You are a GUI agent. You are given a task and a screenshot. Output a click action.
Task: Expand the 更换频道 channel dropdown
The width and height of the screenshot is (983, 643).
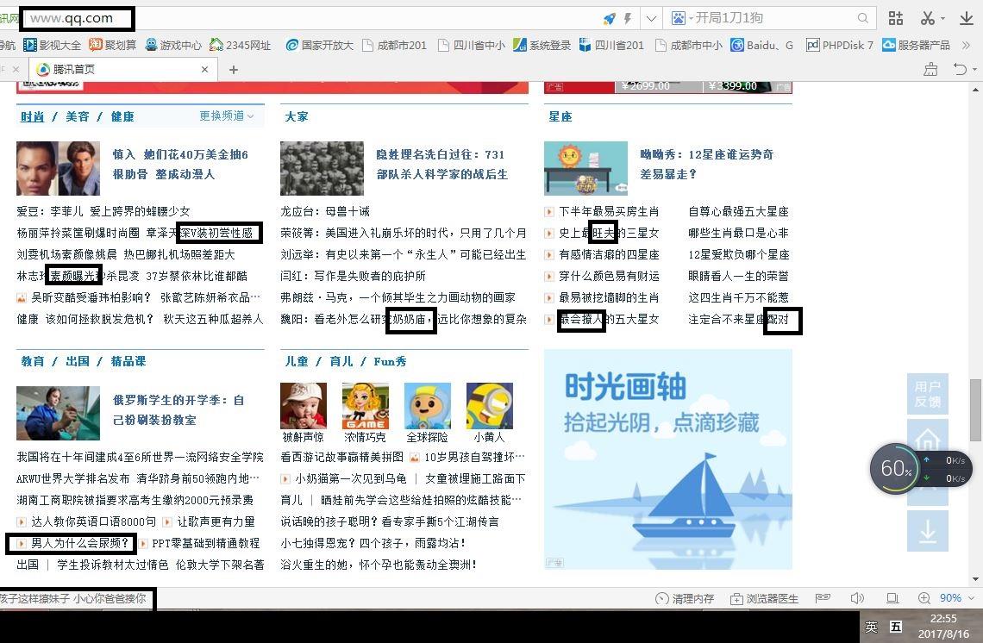[x=226, y=116]
